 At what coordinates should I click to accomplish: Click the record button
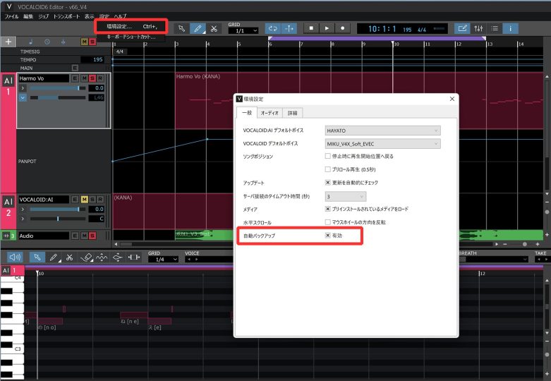pyautogui.click(x=343, y=28)
